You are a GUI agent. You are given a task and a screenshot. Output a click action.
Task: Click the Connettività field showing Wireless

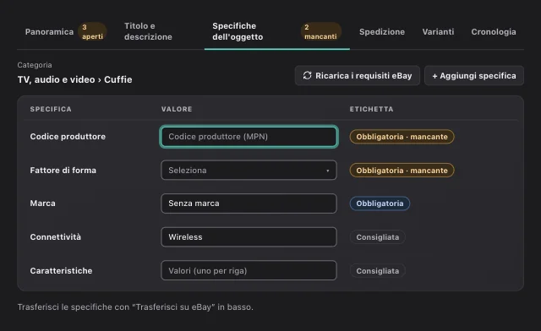249,237
